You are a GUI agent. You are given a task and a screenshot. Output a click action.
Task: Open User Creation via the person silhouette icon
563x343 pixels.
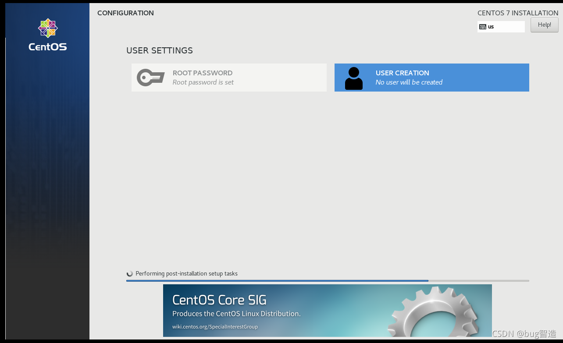354,78
